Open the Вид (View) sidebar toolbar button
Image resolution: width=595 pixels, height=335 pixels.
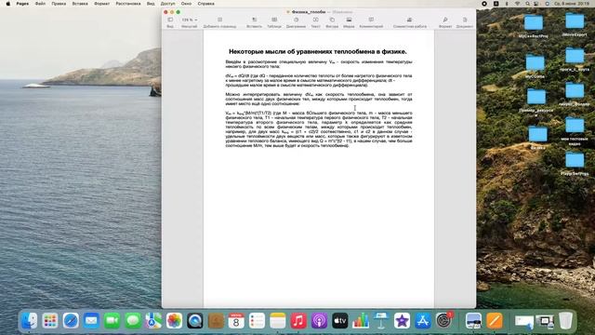pos(170,22)
